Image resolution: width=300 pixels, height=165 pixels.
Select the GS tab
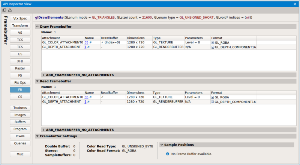(x=20, y=54)
